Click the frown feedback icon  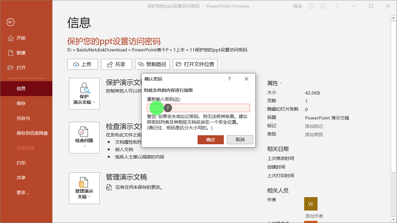pos(323,6)
